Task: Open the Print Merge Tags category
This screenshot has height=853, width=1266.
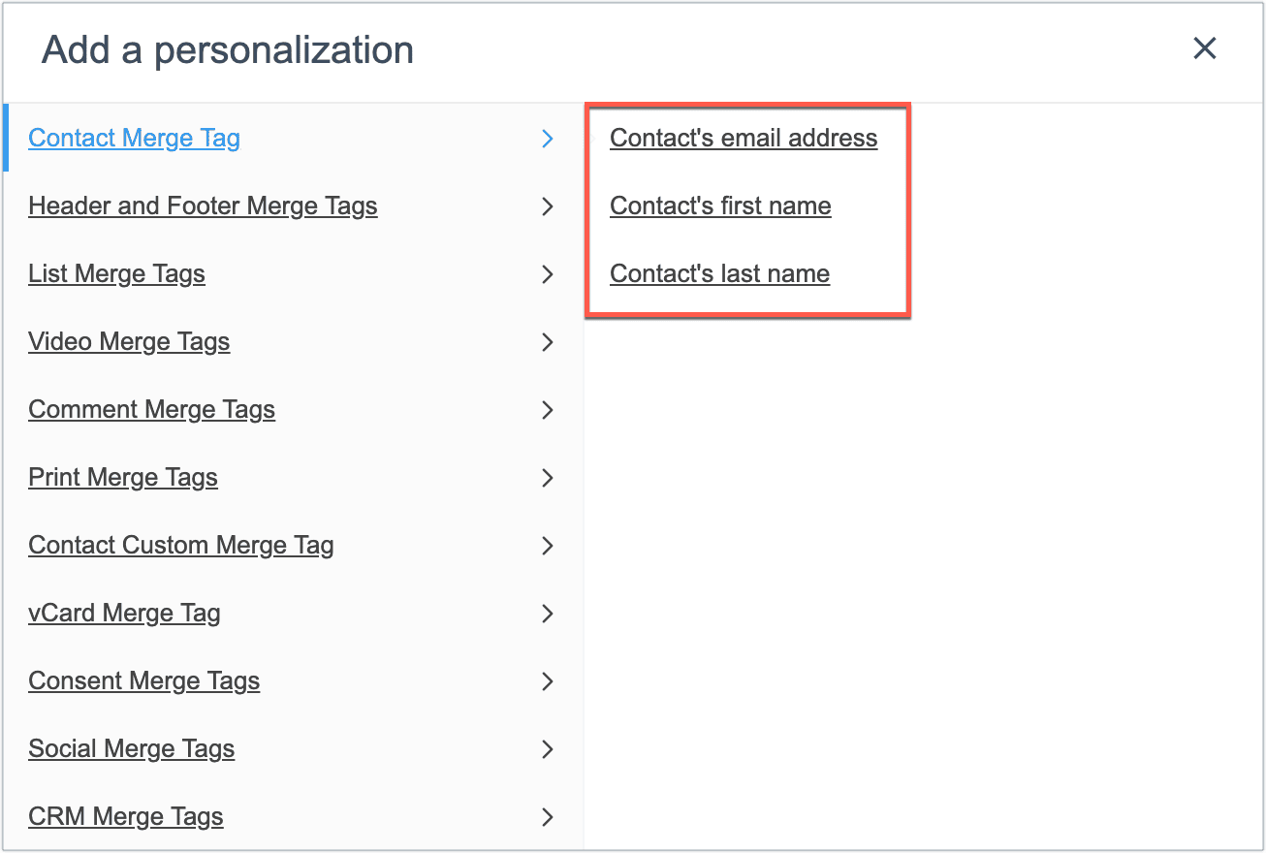Action: [122, 477]
